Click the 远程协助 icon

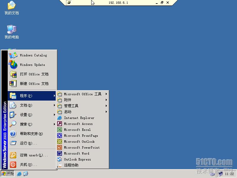[60, 165]
